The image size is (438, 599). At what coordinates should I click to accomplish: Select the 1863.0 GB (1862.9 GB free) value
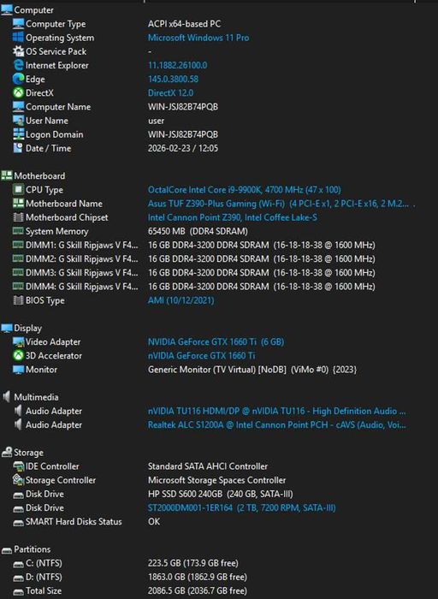coord(197,577)
